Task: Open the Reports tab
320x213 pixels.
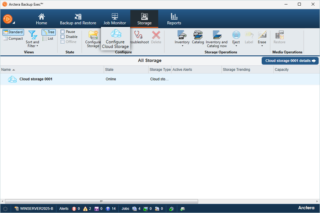Action: tap(174, 19)
